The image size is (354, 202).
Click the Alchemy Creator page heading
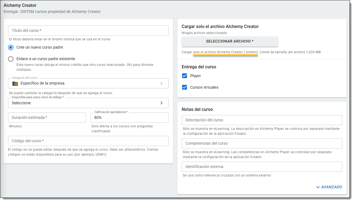20,5
